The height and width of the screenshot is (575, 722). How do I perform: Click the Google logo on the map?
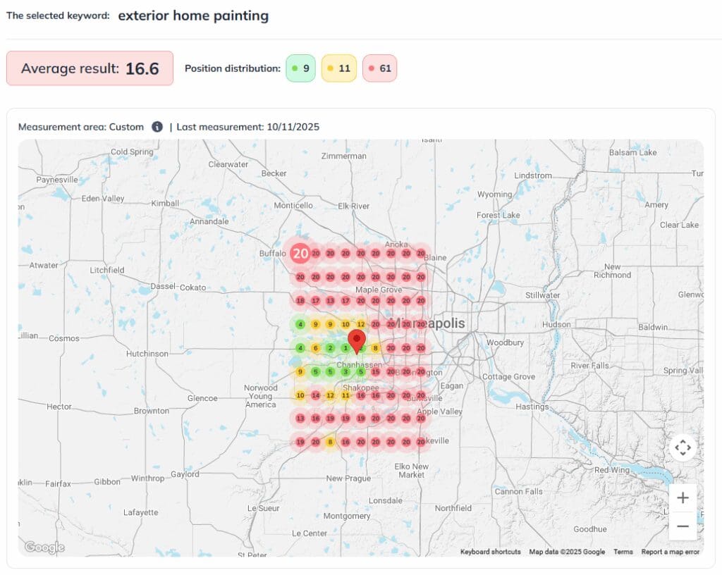point(44,548)
